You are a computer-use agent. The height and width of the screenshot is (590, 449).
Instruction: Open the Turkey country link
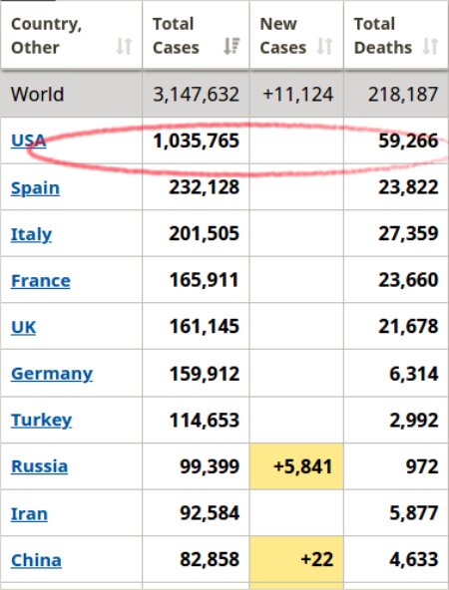coord(41,420)
